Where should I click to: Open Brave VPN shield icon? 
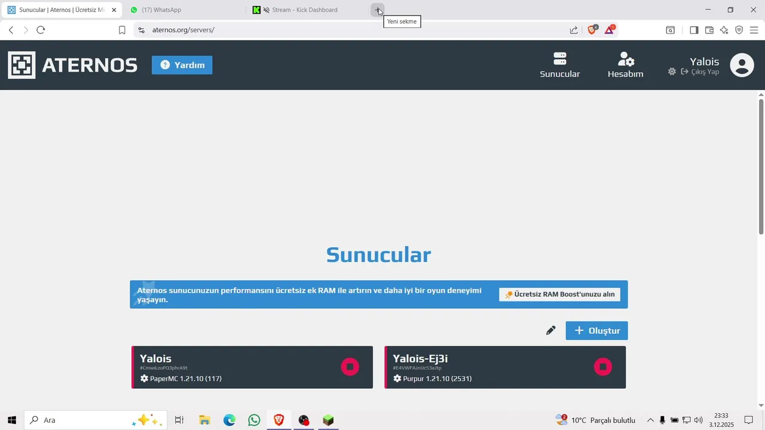pos(739,30)
